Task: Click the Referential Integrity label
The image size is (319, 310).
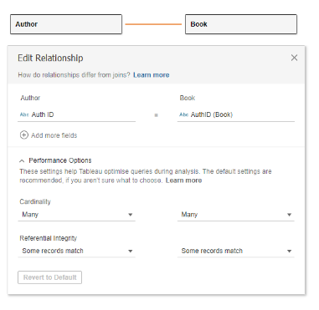Action: pos(49,238)
